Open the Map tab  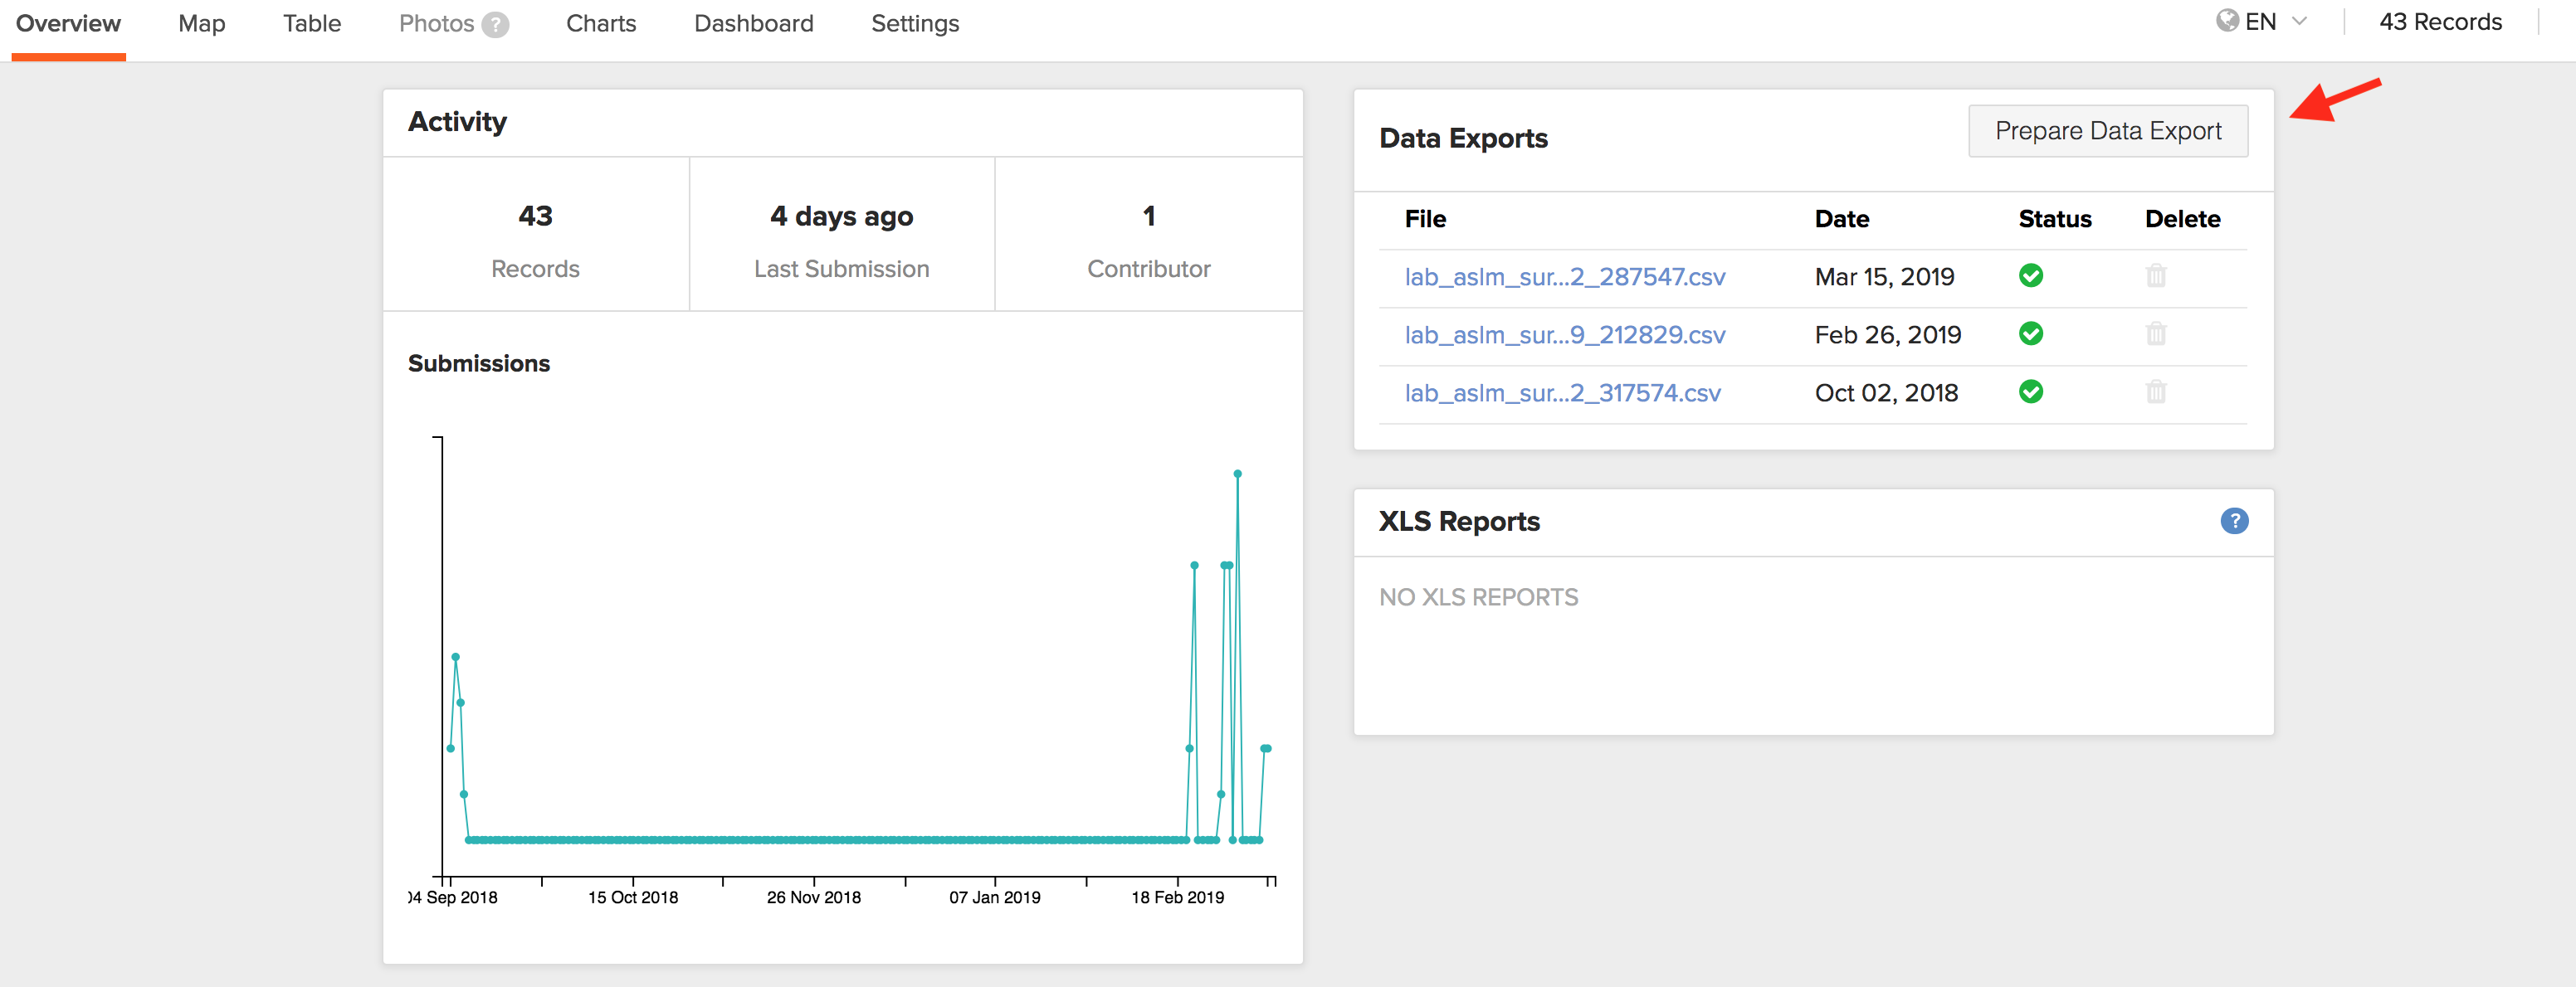pos(201,23)
